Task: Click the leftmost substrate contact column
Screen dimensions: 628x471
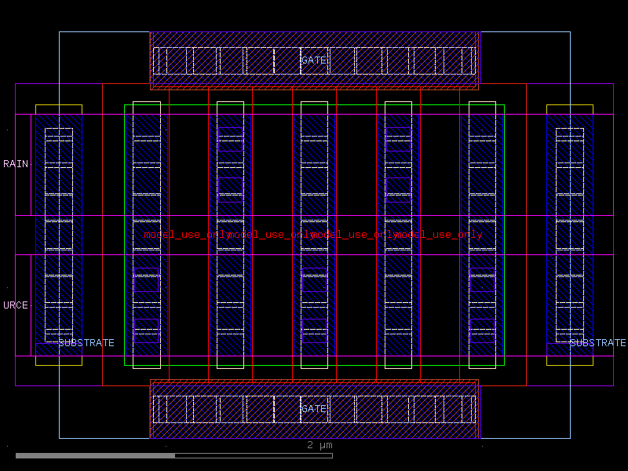Action: click(59, 228)
